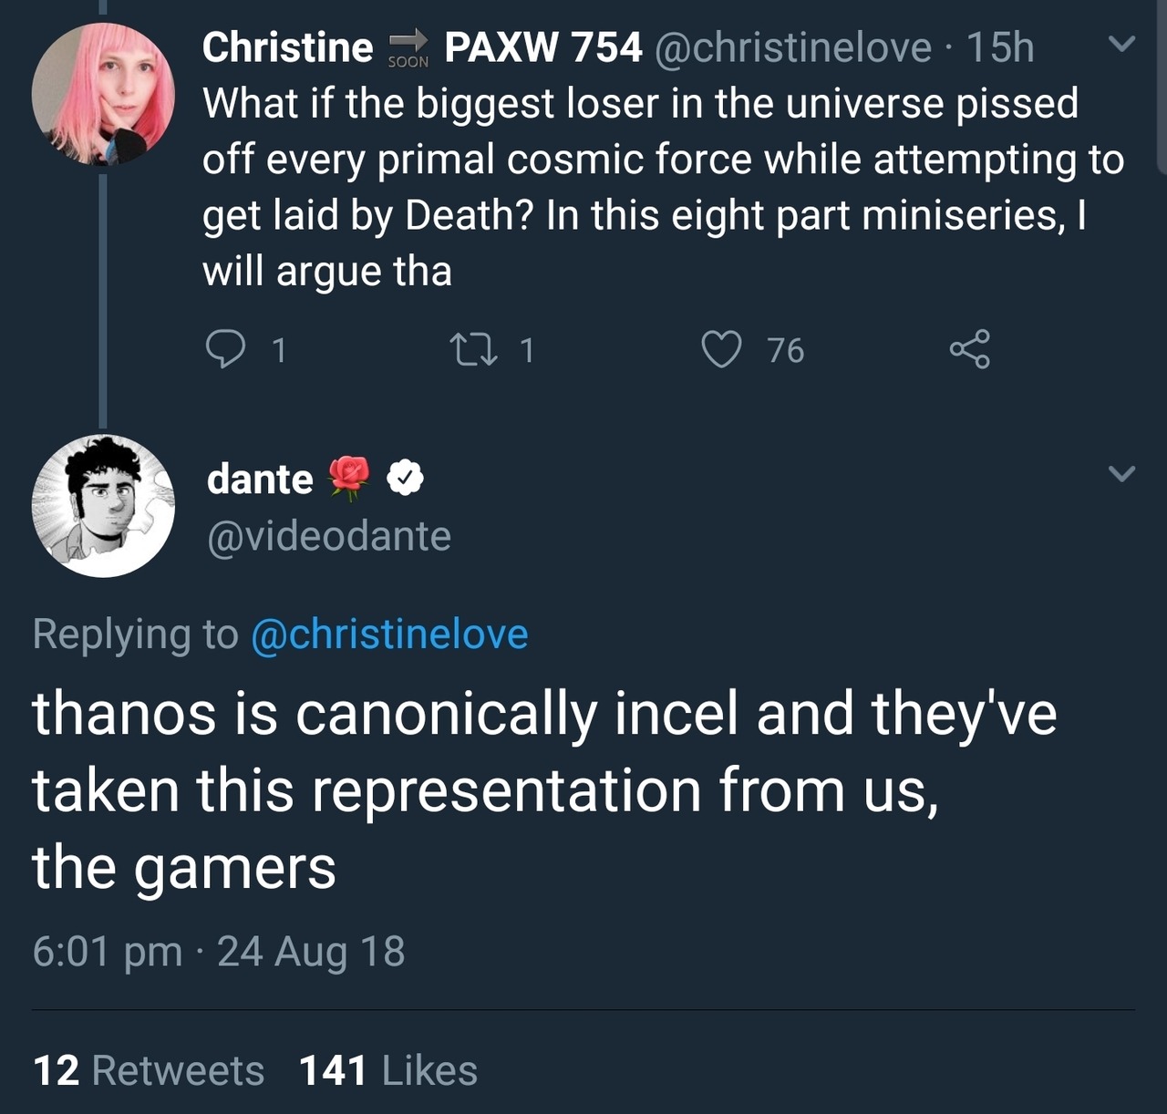This screenshot has width=1167, height=1114.
Task: Expand the chevron menu on dante's tweet
Action: point(1121,473)
